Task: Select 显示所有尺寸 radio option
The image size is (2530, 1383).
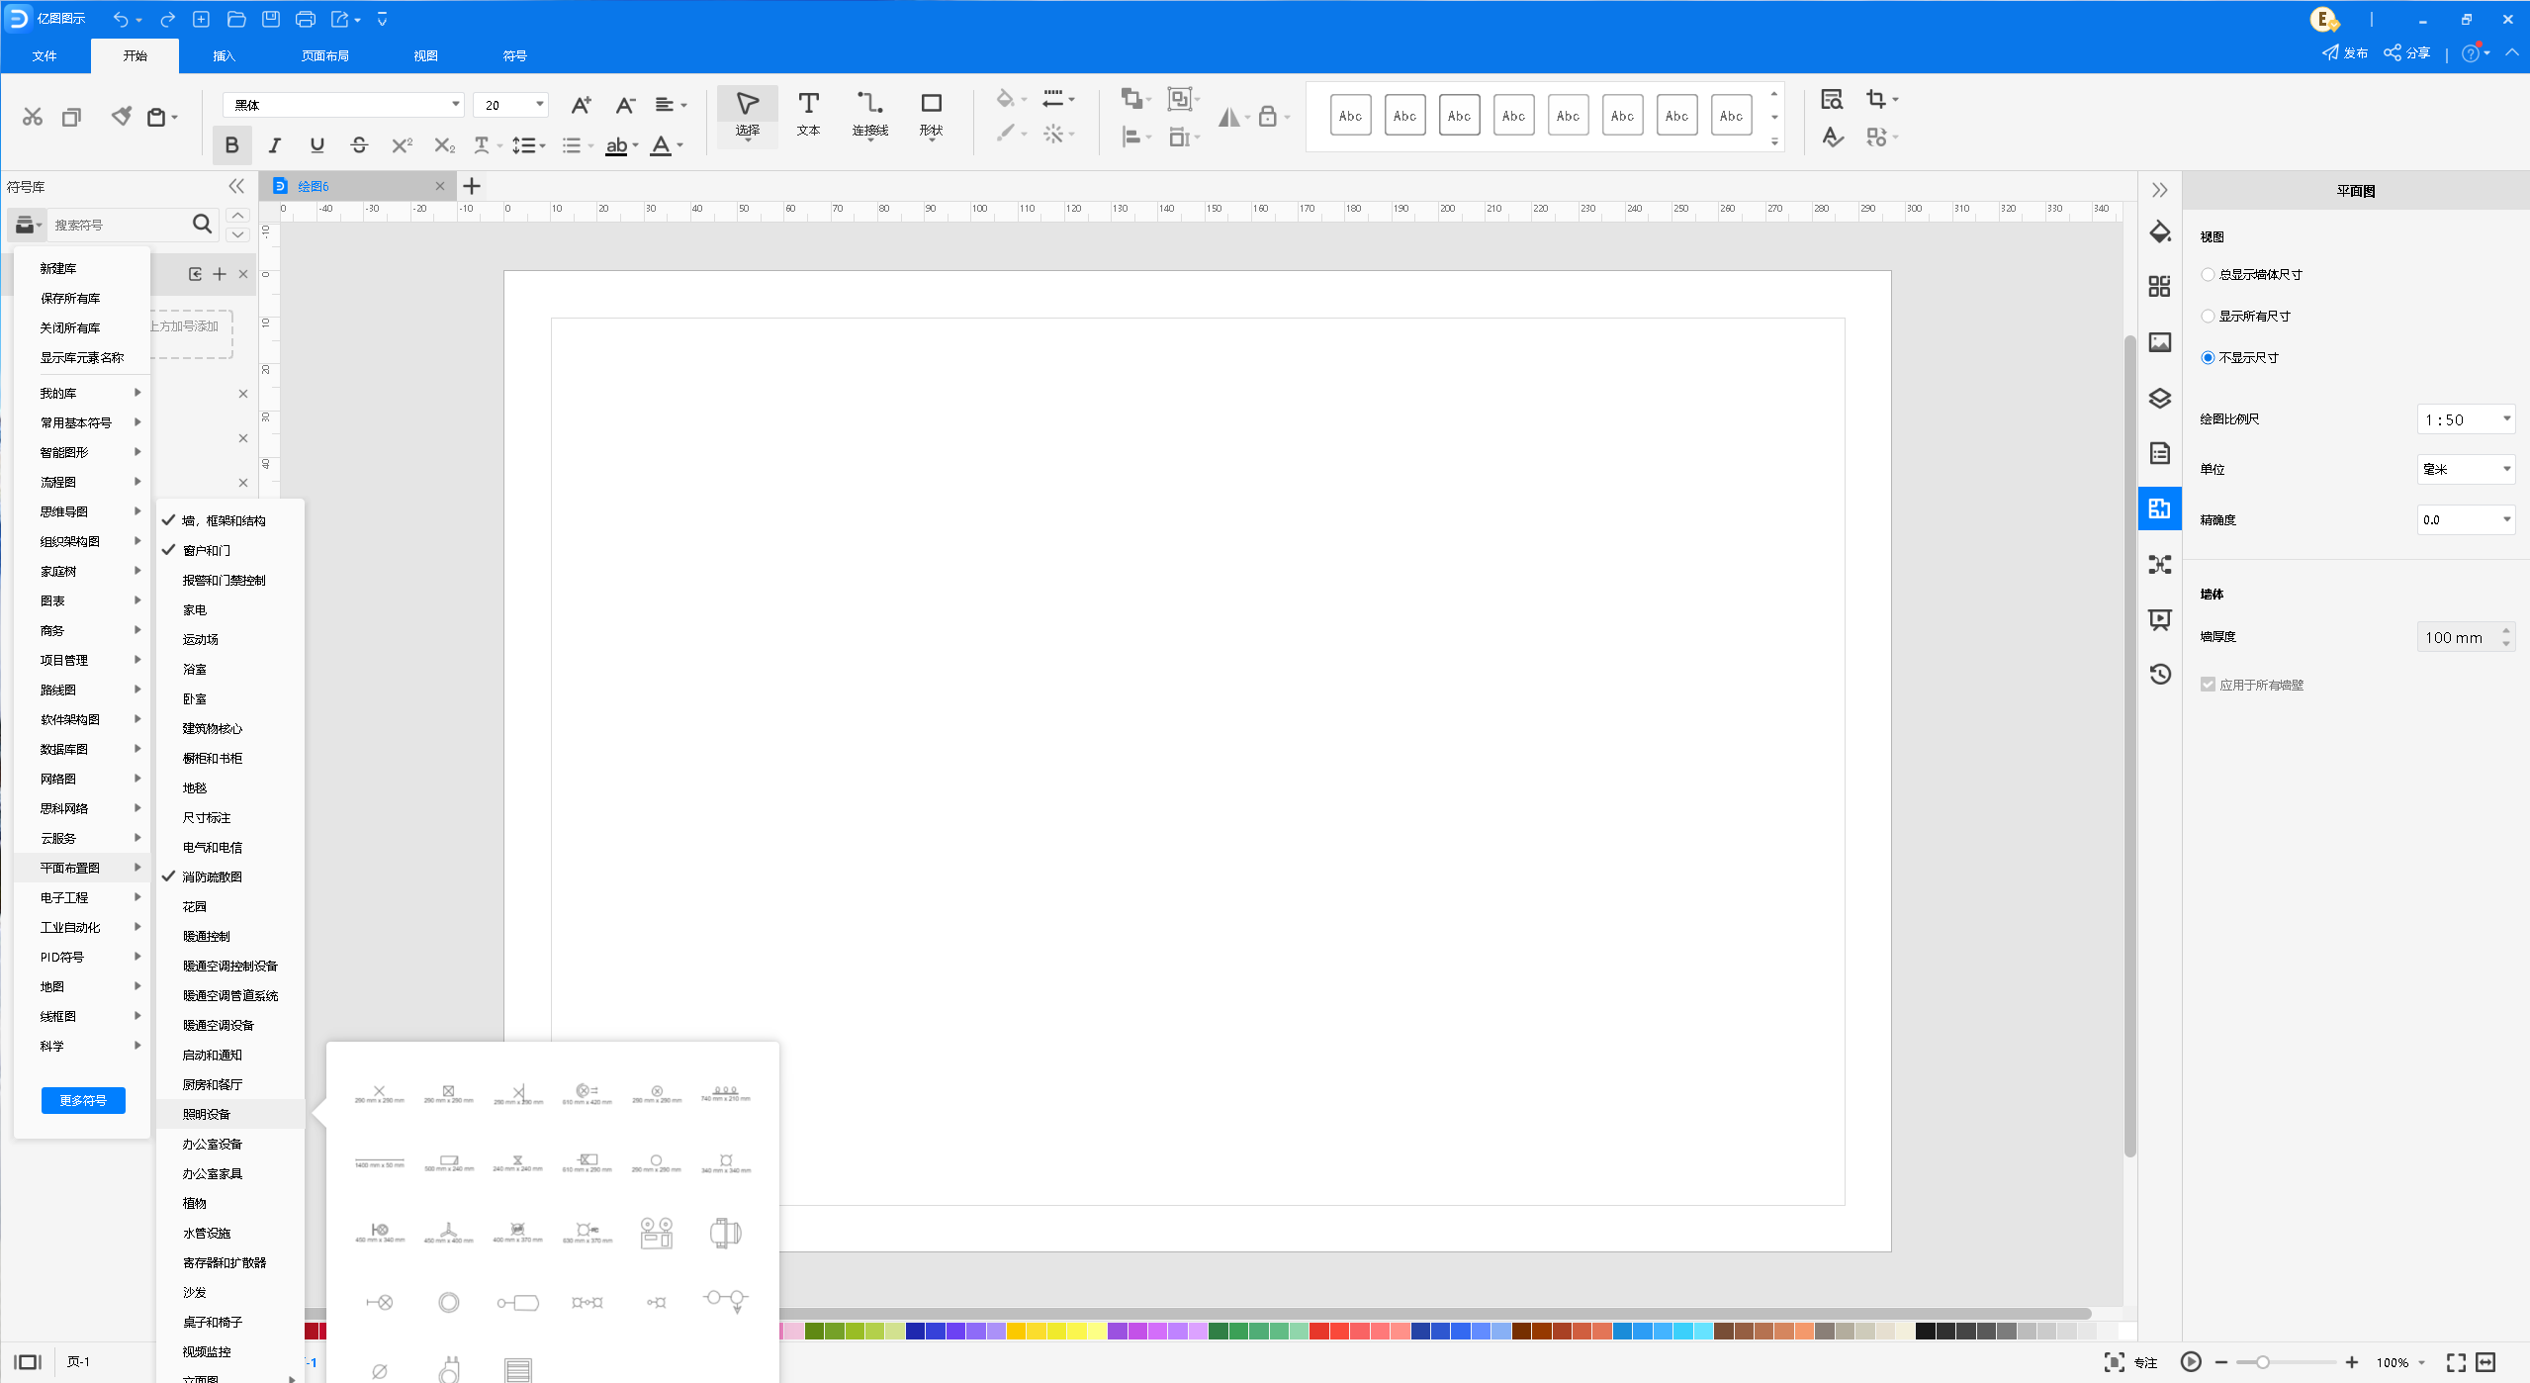Action: pyautogui.click(x=2208, y=316)
